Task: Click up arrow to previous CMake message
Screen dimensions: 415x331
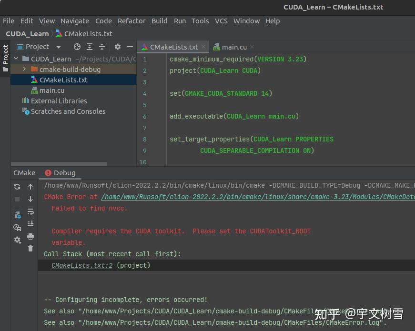Action: [x=30, y=187]
